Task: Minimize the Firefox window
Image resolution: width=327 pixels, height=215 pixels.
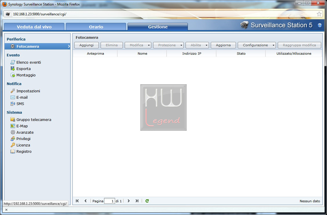Action: coord(300,3)
